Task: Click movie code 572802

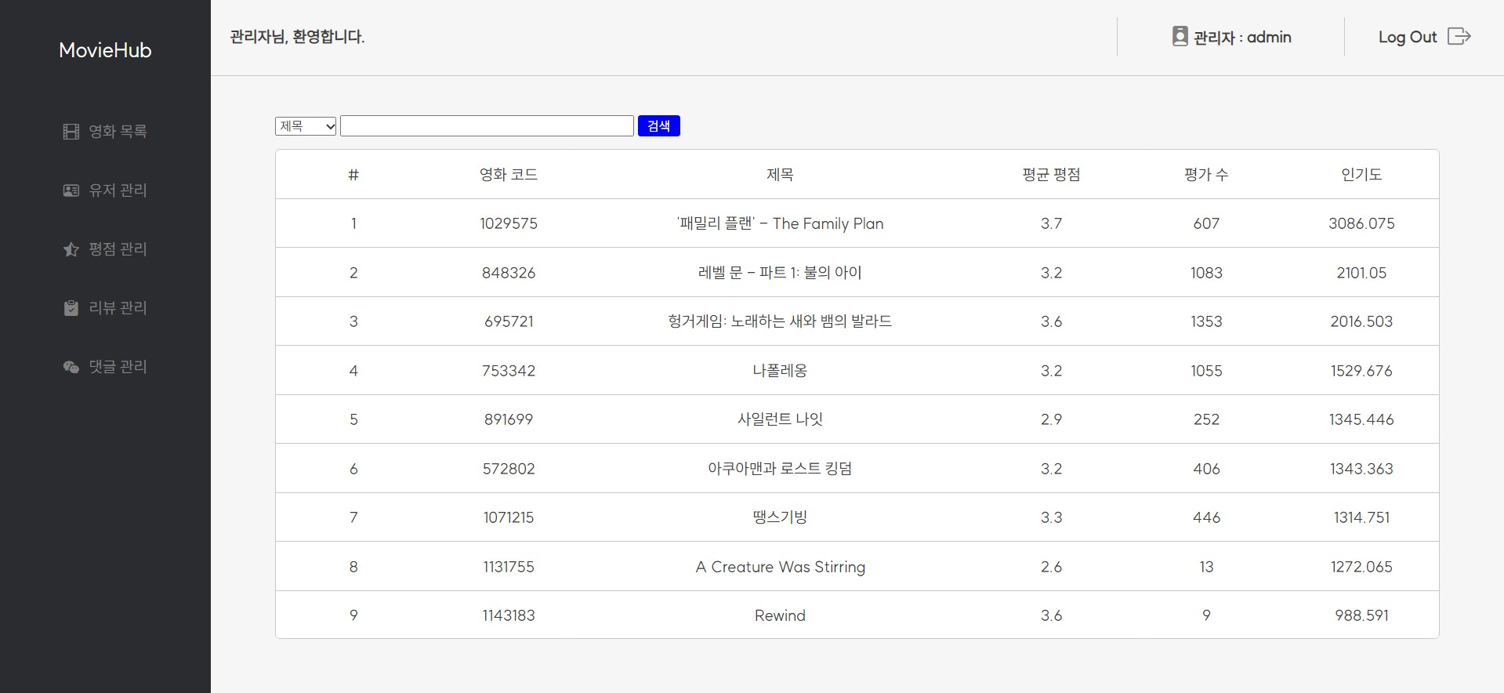Action: [509, 469]
